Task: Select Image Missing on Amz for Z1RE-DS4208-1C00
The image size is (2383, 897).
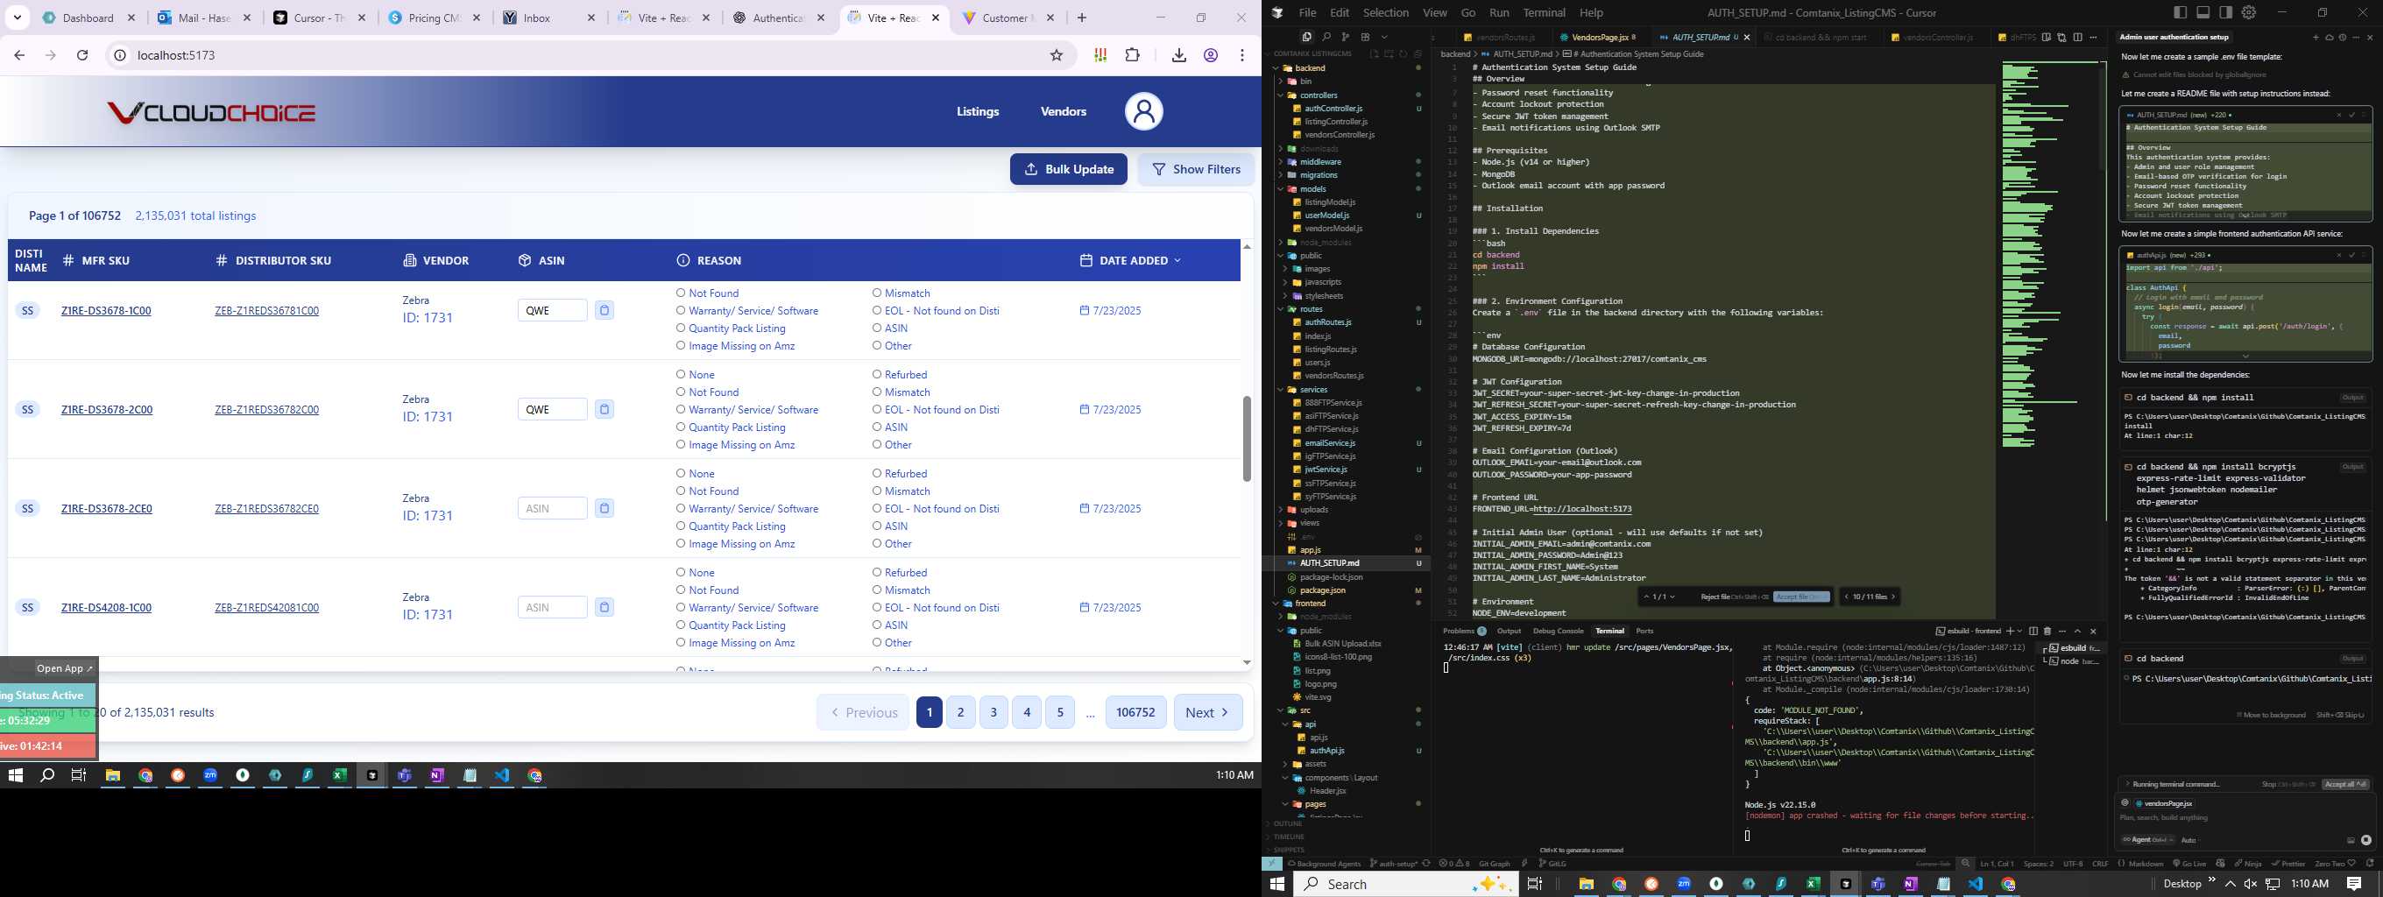Action: 681,643
